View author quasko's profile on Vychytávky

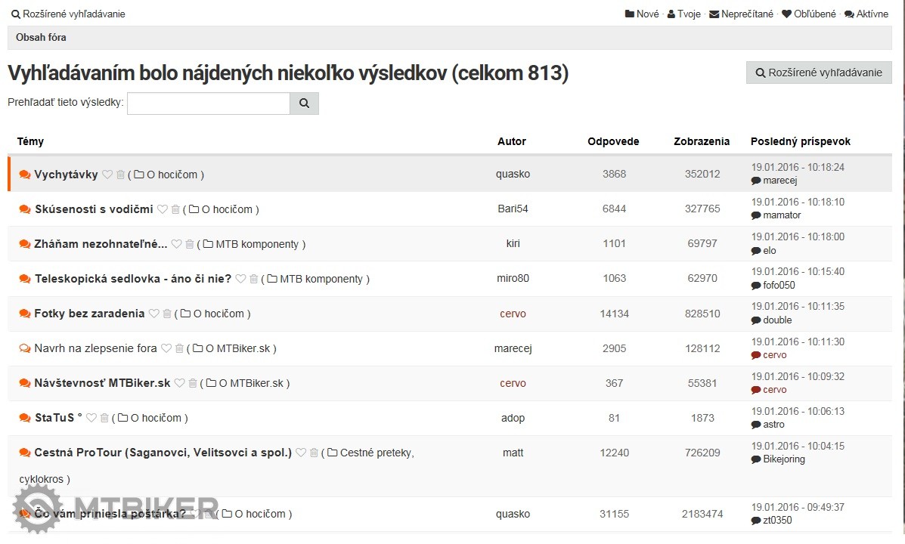[x=513, y=174]
